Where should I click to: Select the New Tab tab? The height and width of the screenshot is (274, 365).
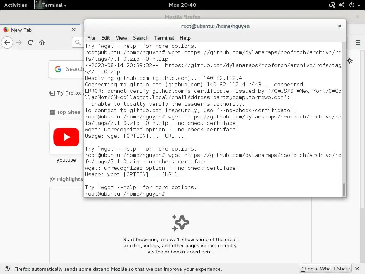40,30
